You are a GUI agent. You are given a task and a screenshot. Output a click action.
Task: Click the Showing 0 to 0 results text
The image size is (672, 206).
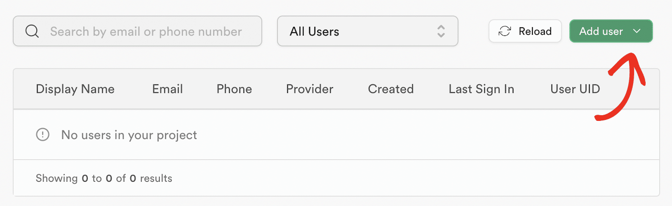(104, 178)
